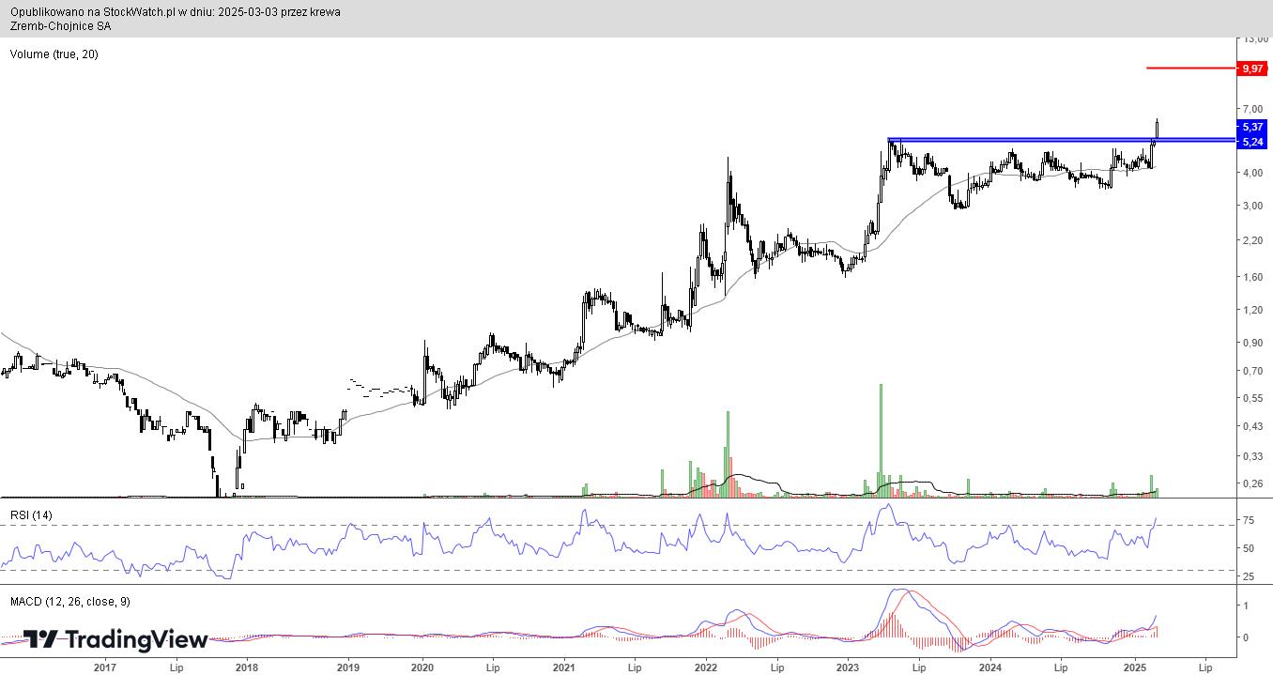Click the RSI axis value 25
Viewport: 1273px width, 675px height.
[1250, 576]
